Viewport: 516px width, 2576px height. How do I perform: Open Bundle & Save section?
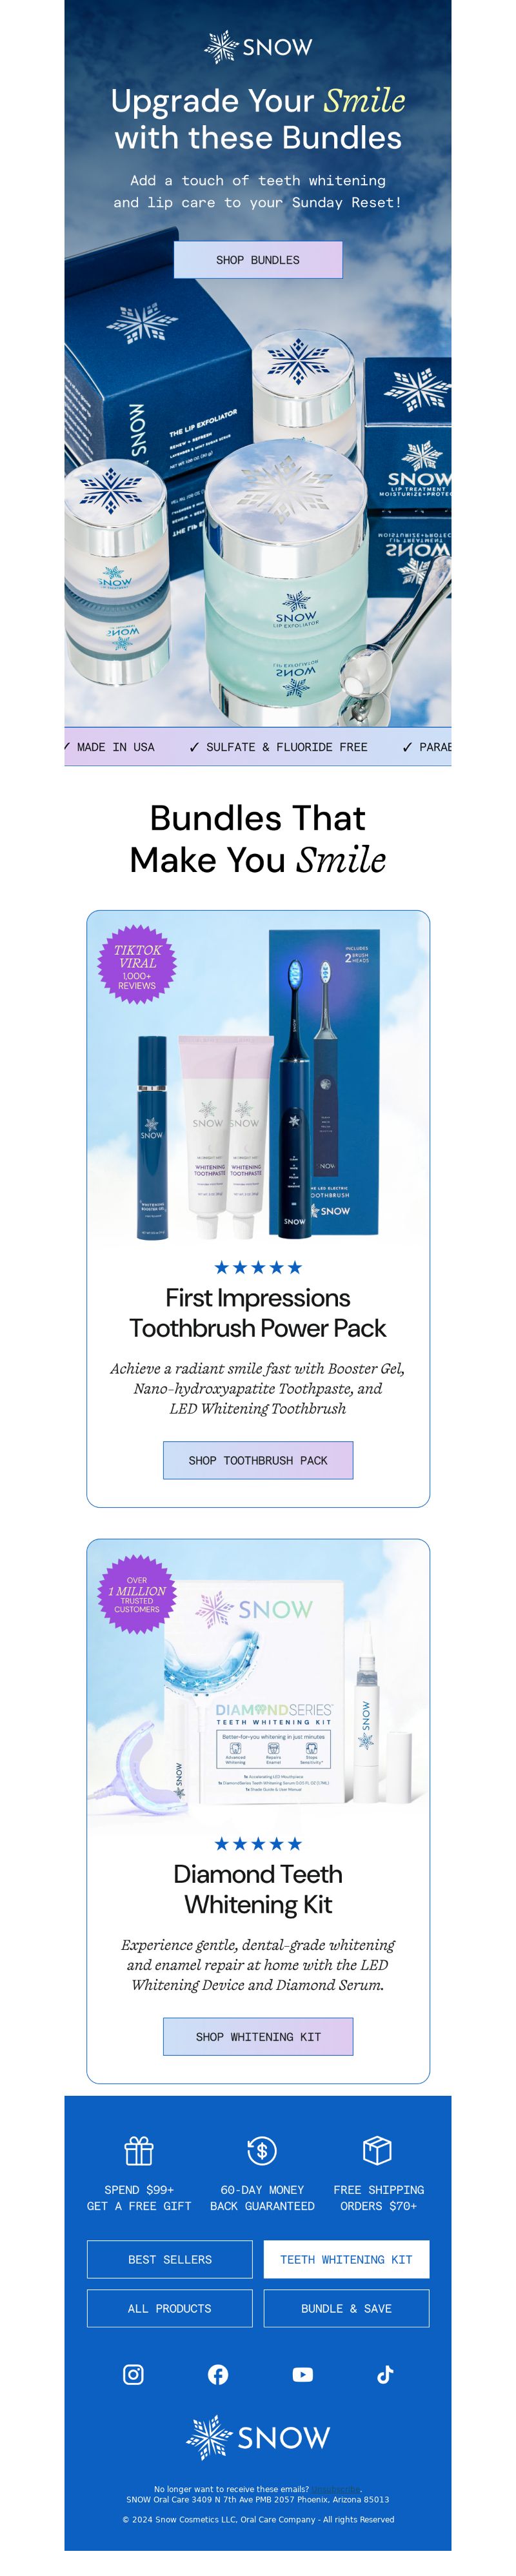346,2308
